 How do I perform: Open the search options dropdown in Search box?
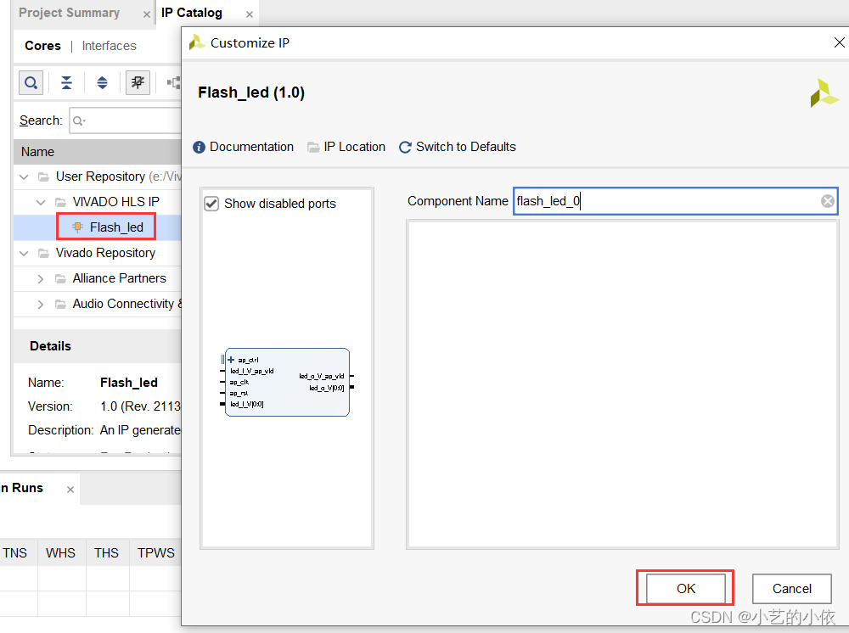79,120
